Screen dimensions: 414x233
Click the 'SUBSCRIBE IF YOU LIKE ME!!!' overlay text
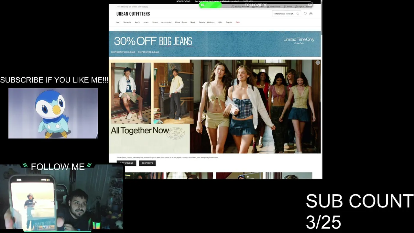54,80
